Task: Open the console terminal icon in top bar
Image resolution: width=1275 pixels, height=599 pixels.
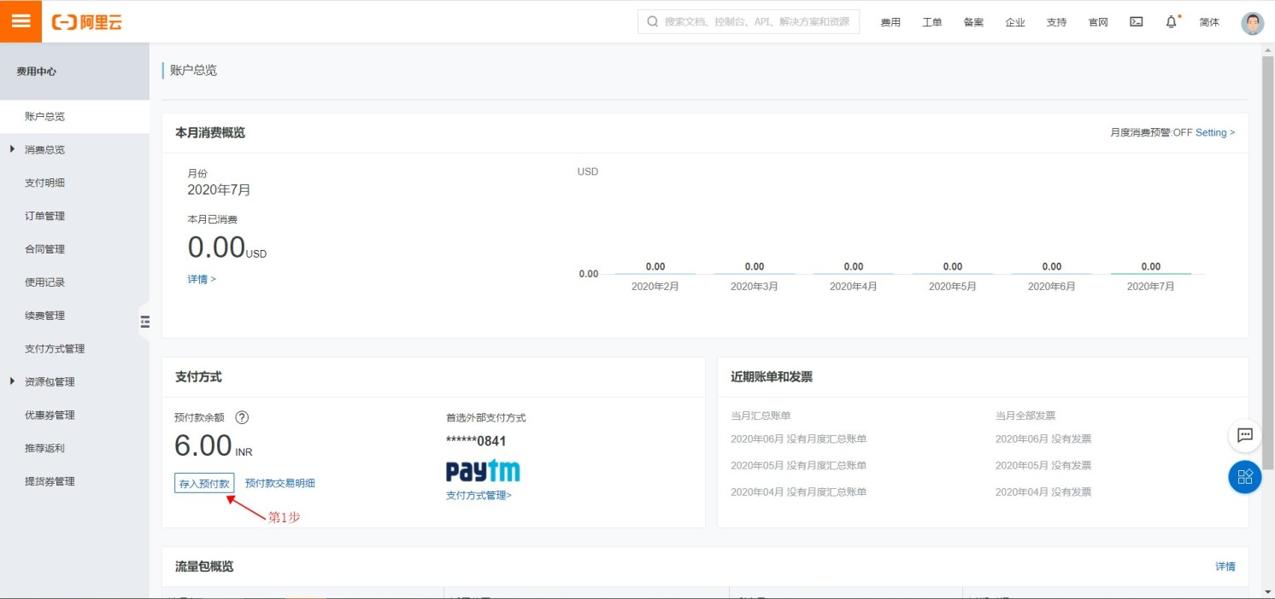Action: pyautogui.click(x=1135, y=21)
